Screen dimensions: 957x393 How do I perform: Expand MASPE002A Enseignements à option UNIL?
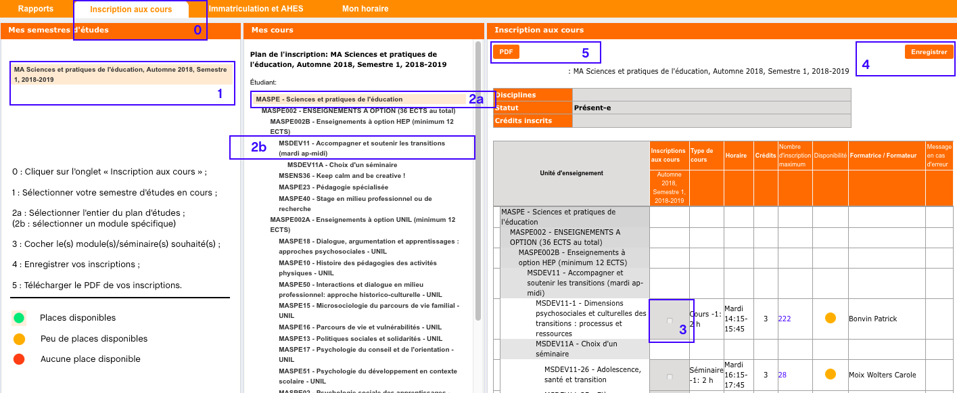click(362, 225)
